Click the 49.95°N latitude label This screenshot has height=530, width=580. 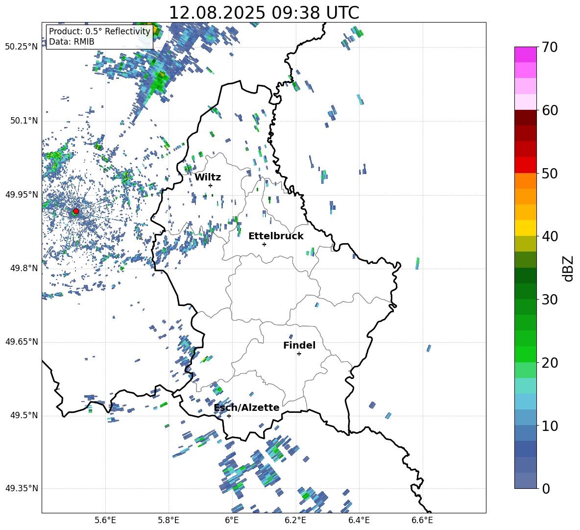(x=22, y=195)
